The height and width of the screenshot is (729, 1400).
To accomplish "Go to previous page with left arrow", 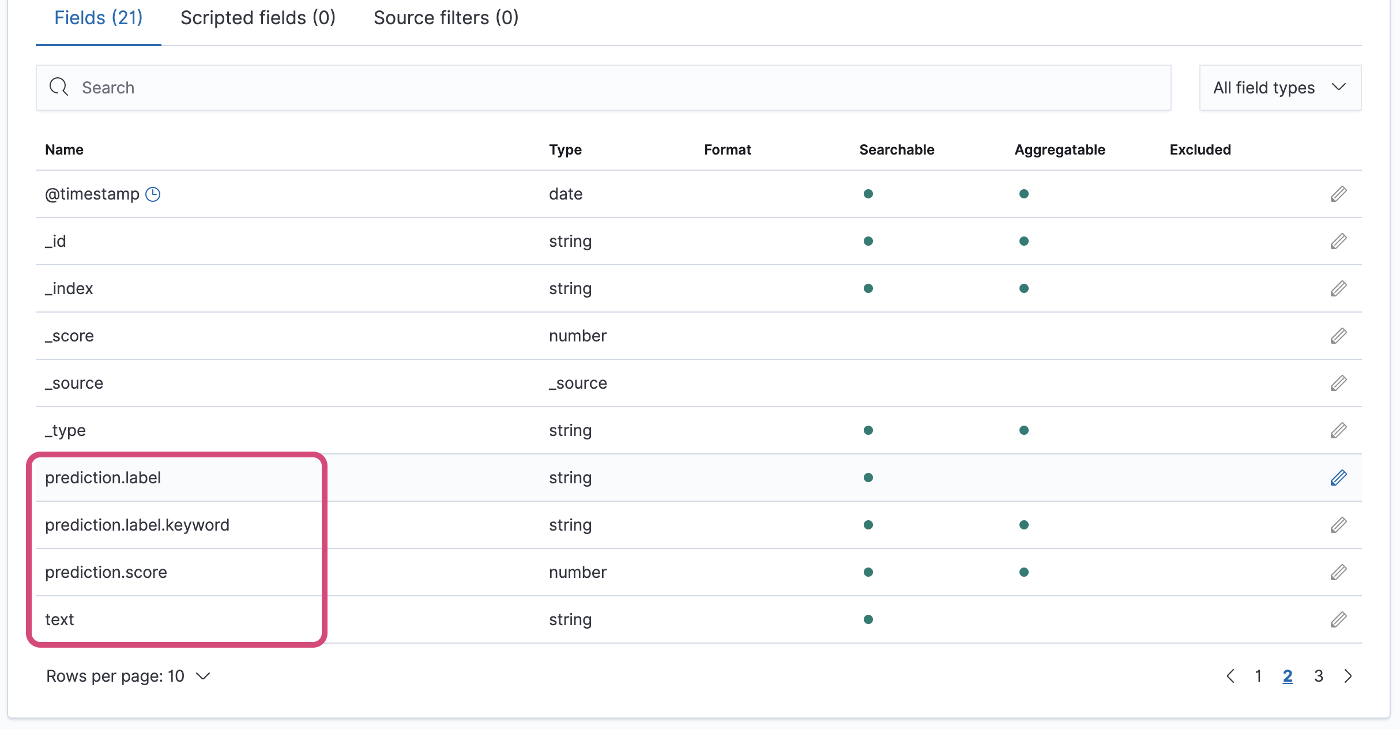I will click(x=1230, y=676).
